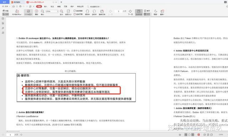The image size is (228, 137).
Task: Open the thumbnails panel from left sidebar
Action: coord(3,23)
